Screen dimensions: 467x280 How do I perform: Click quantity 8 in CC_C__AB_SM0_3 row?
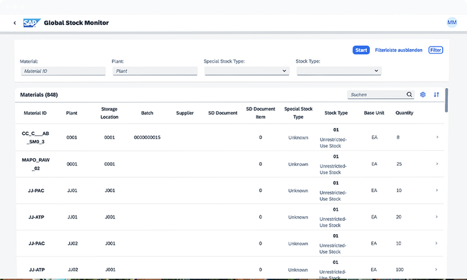point(398,137)
